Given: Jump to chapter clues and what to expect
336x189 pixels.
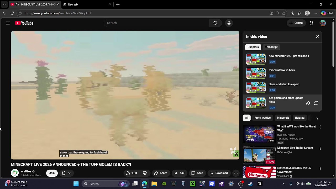Looking at the screenshot, I should [282, 87].
